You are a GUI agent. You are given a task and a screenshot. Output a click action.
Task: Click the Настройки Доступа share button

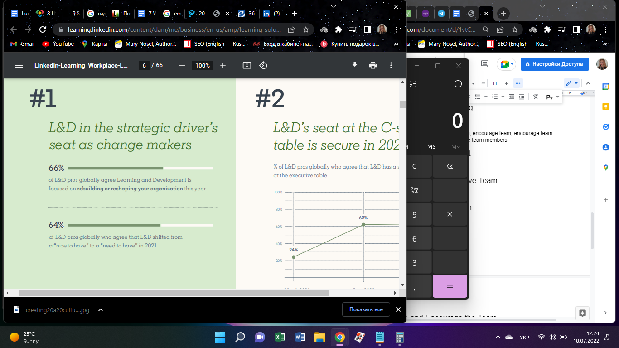point(555,64)
